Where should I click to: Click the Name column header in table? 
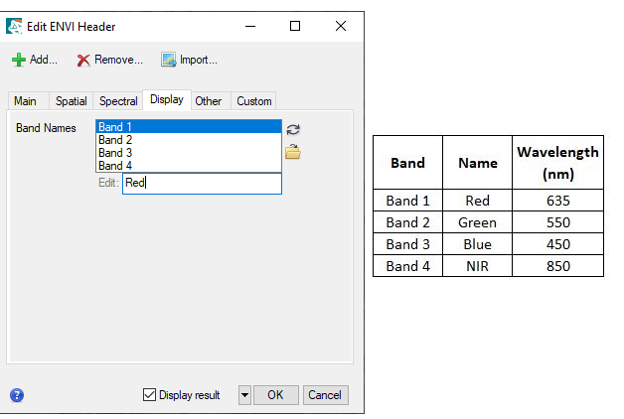click(477, 163)
